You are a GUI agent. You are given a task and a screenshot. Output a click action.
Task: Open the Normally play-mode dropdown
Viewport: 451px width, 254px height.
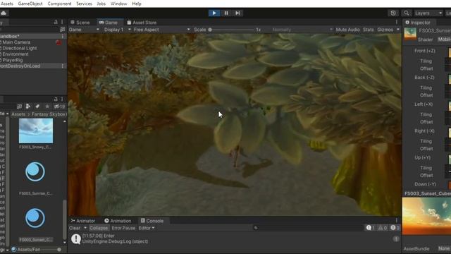pyautogui.click(x=302, y=30)
